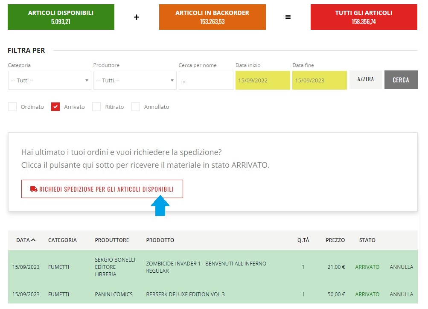The height and width of the screenshot is (309, 428).
Task: Focus the Cerca per nome field
Action: (206, 80)
